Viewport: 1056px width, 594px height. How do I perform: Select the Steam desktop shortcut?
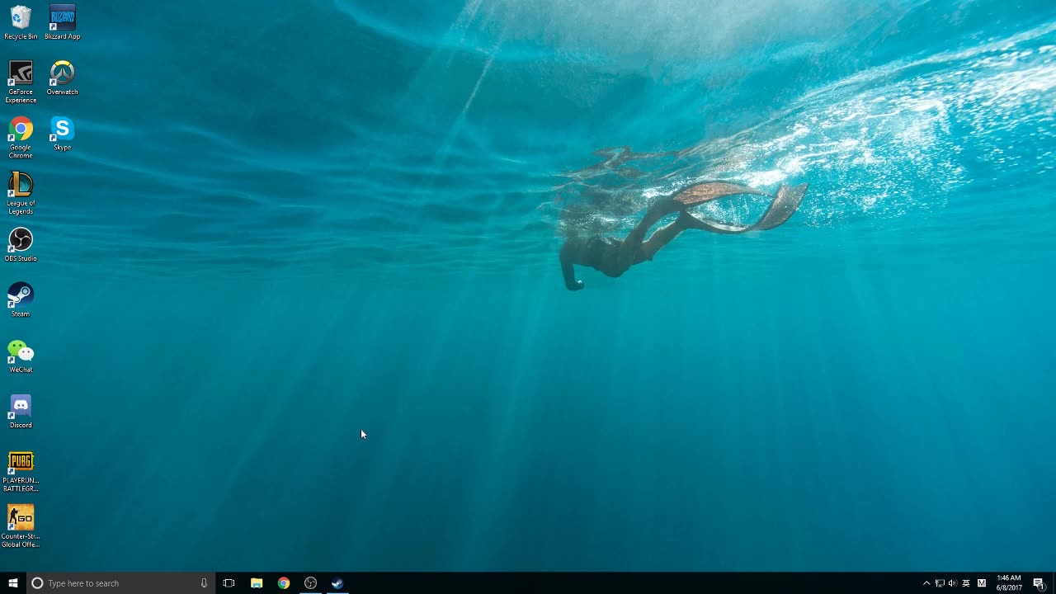[x=21, y=300]
